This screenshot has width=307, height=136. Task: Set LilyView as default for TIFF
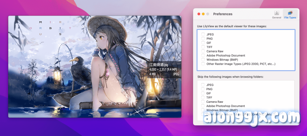[x=203, y=47]
